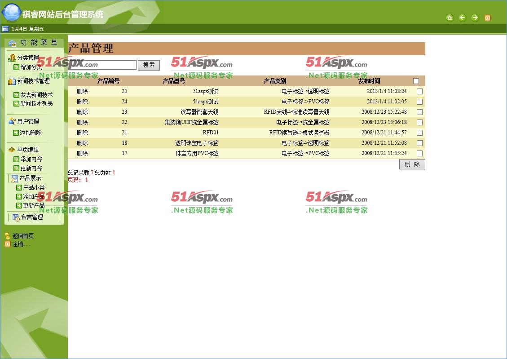Check the box for product 21
The height and width of the screenshot is (359, 507).
coord(420,133)
